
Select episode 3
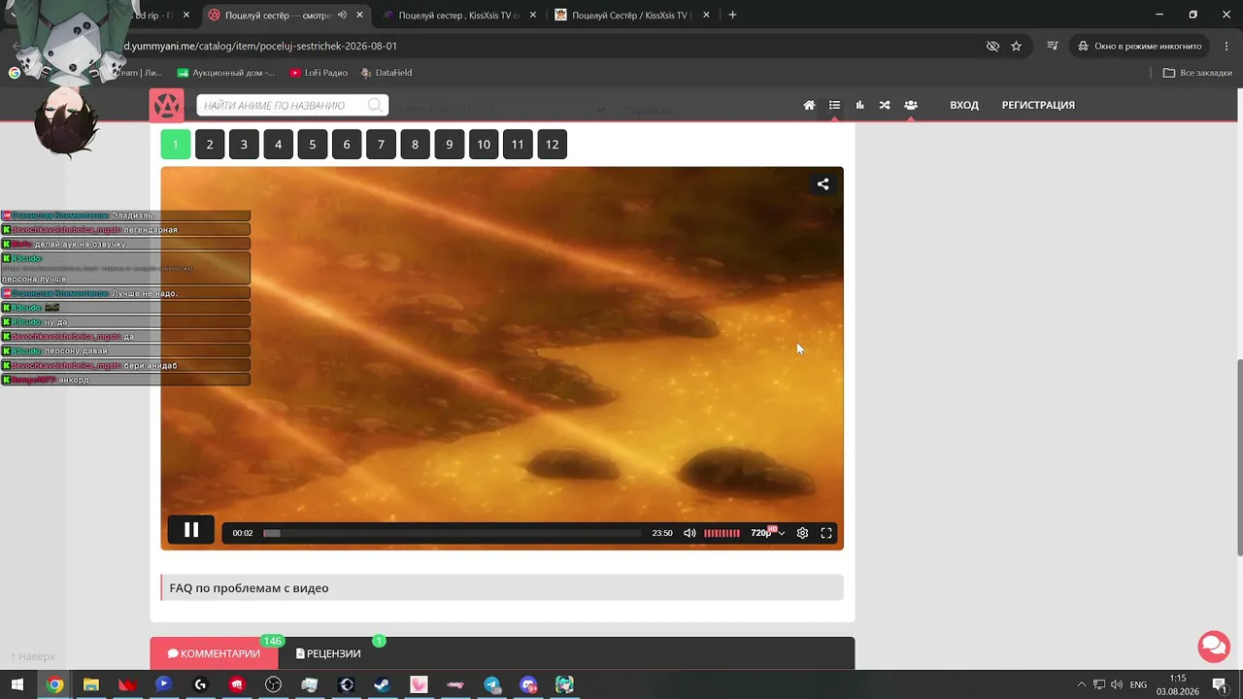tap(244, 145)
